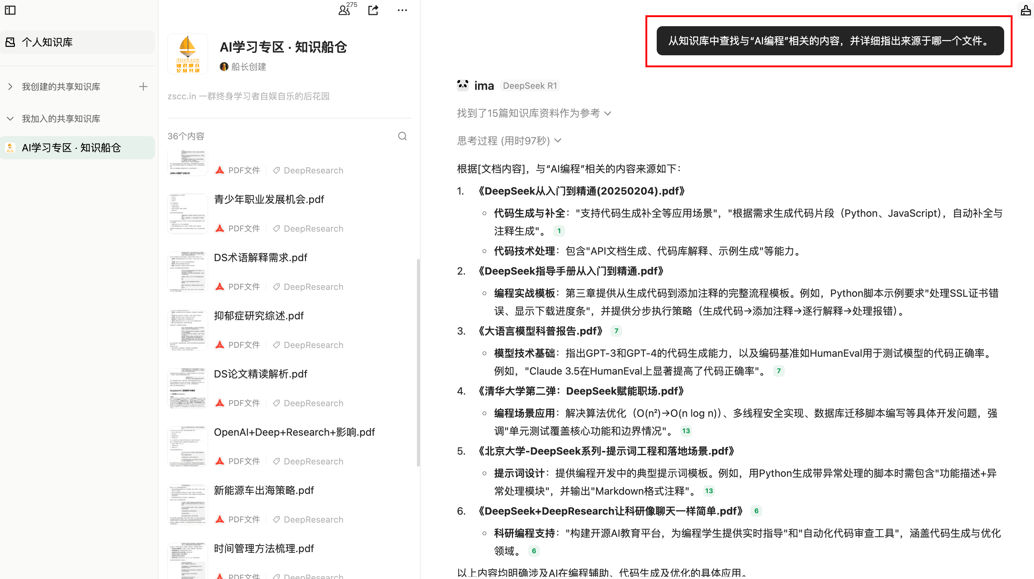Click the share knowledge base icon
Image resolution: width=1034 pixels, height=579 pixels.
(x=373, y=10)
